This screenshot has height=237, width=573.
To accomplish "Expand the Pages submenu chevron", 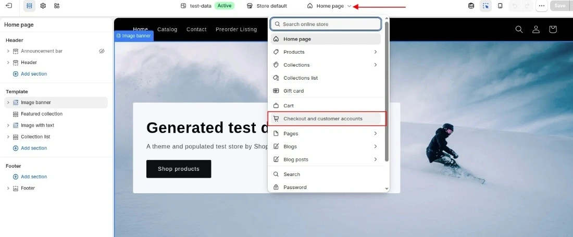I will coord(375,134).
